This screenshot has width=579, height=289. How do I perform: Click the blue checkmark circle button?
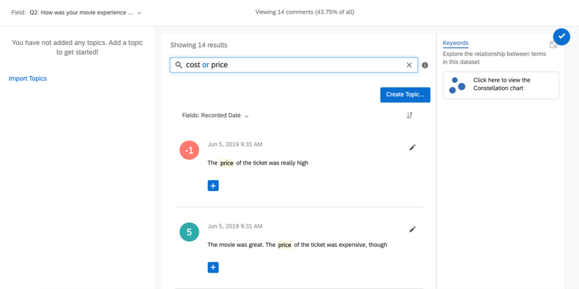[561, 36]
